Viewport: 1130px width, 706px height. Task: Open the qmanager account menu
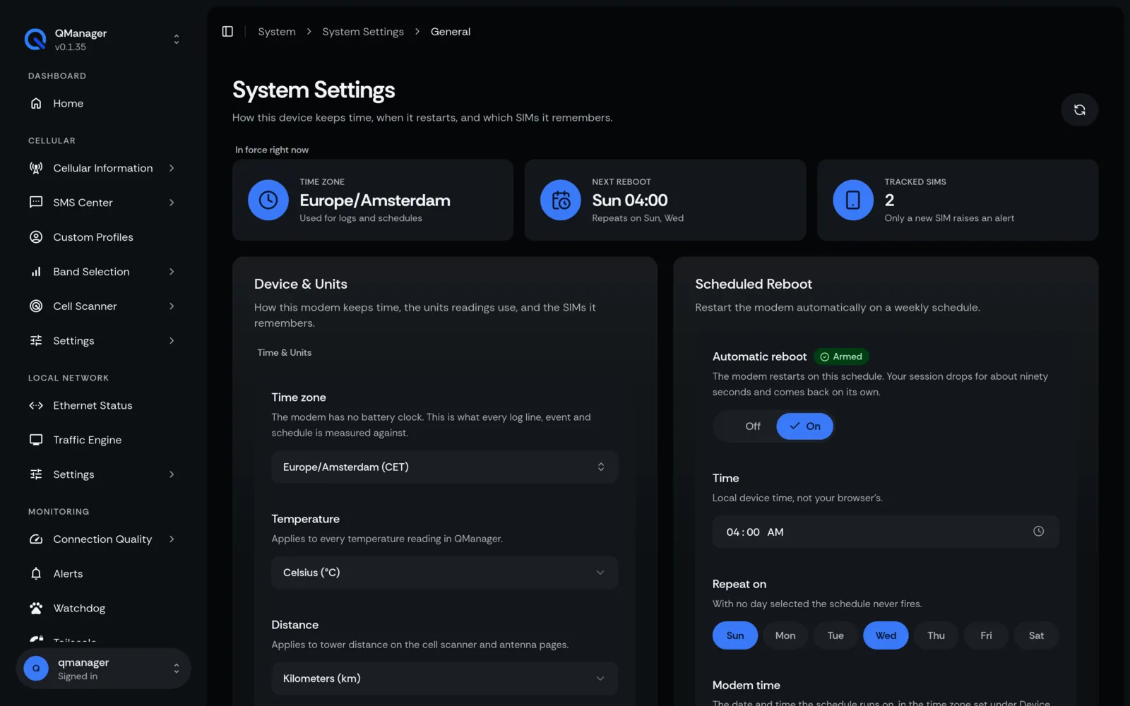104,669
